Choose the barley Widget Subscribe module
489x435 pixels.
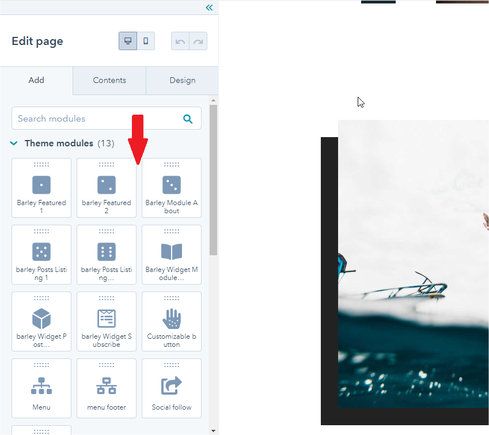(107, 321)
